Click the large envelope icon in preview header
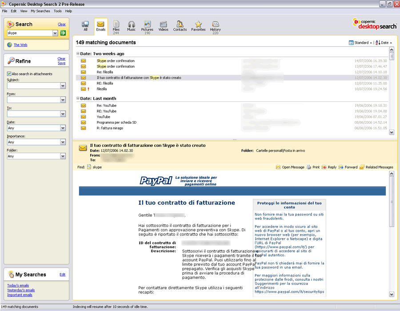400x311 pixels. coord(83,148)
